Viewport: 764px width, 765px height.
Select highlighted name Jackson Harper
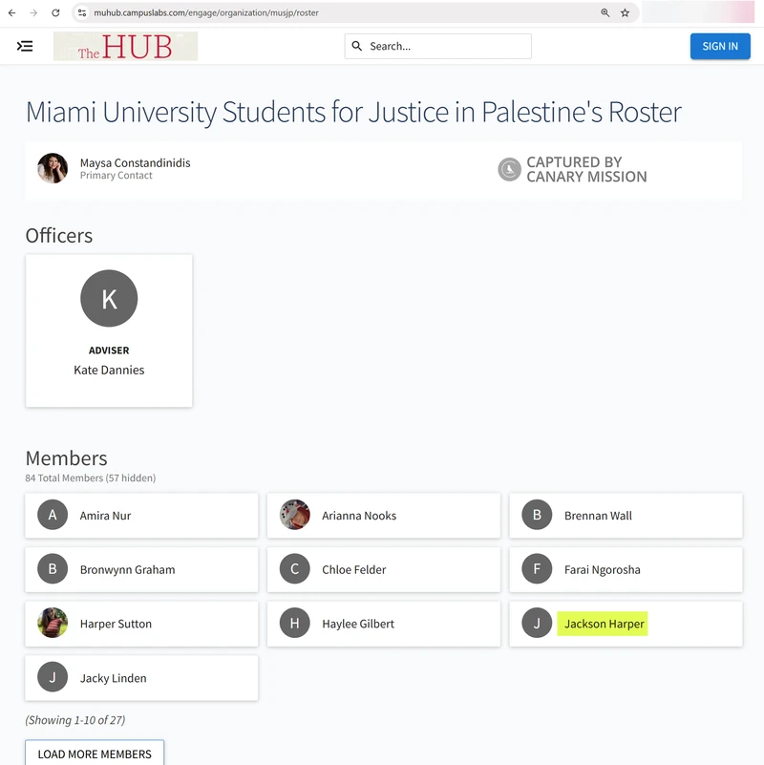point(604,624)
